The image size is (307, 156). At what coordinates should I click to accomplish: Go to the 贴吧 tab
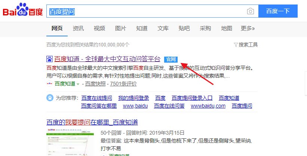coord(184,28)
